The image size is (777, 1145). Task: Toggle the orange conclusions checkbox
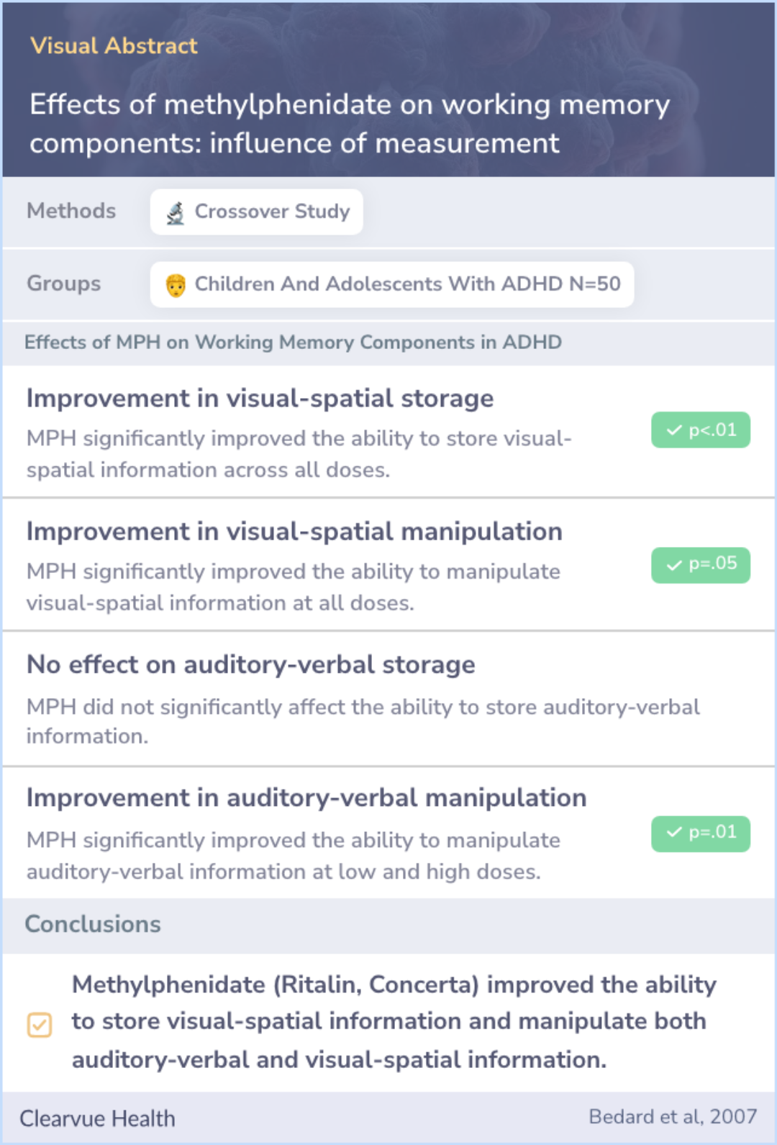40,1024
